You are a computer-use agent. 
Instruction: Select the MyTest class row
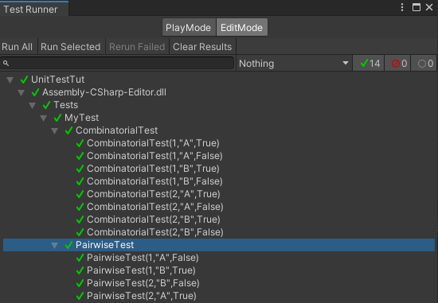[x=219, y=118]
